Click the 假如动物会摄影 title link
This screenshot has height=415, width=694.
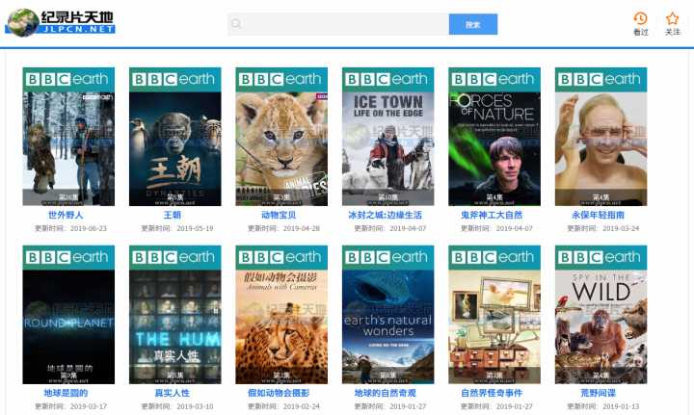279,393
